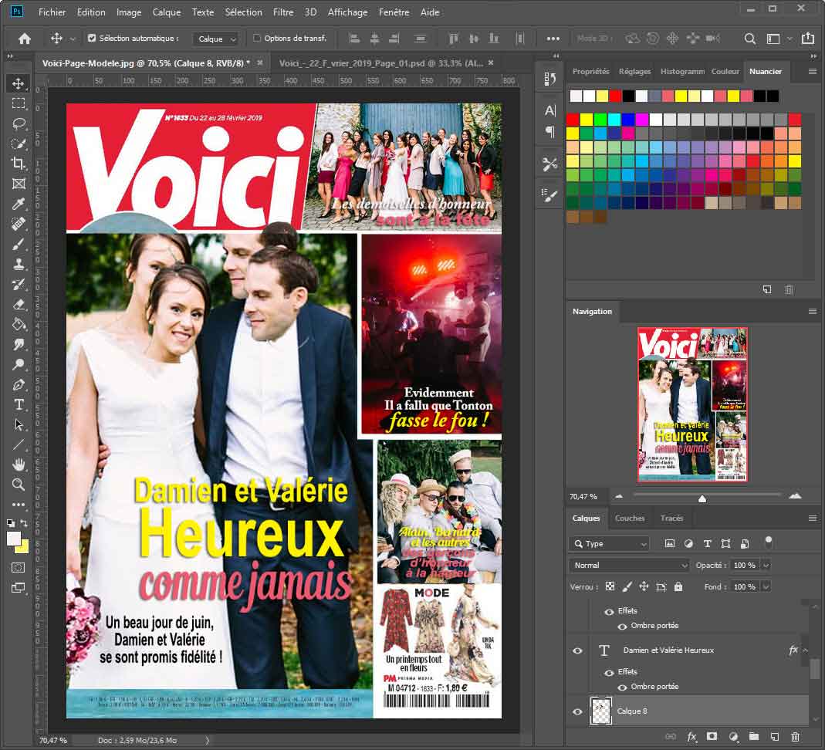The height and width of the screenshot is (750, 825).
Task: Open workspace switcher dropdown arrow
Action: [789, 39]
